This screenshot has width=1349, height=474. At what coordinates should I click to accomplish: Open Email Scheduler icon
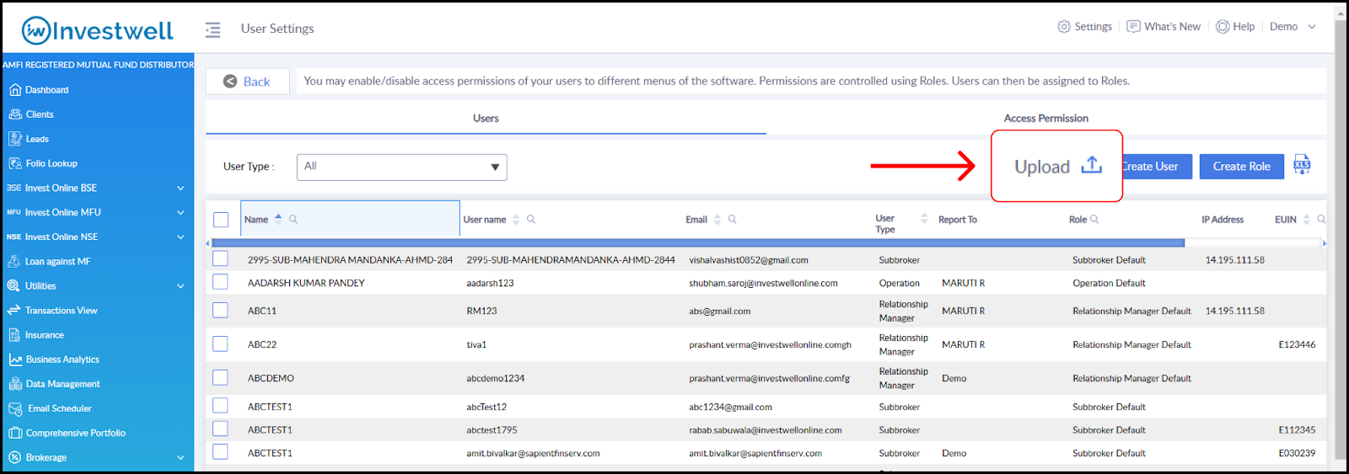(x=15, y=408)
